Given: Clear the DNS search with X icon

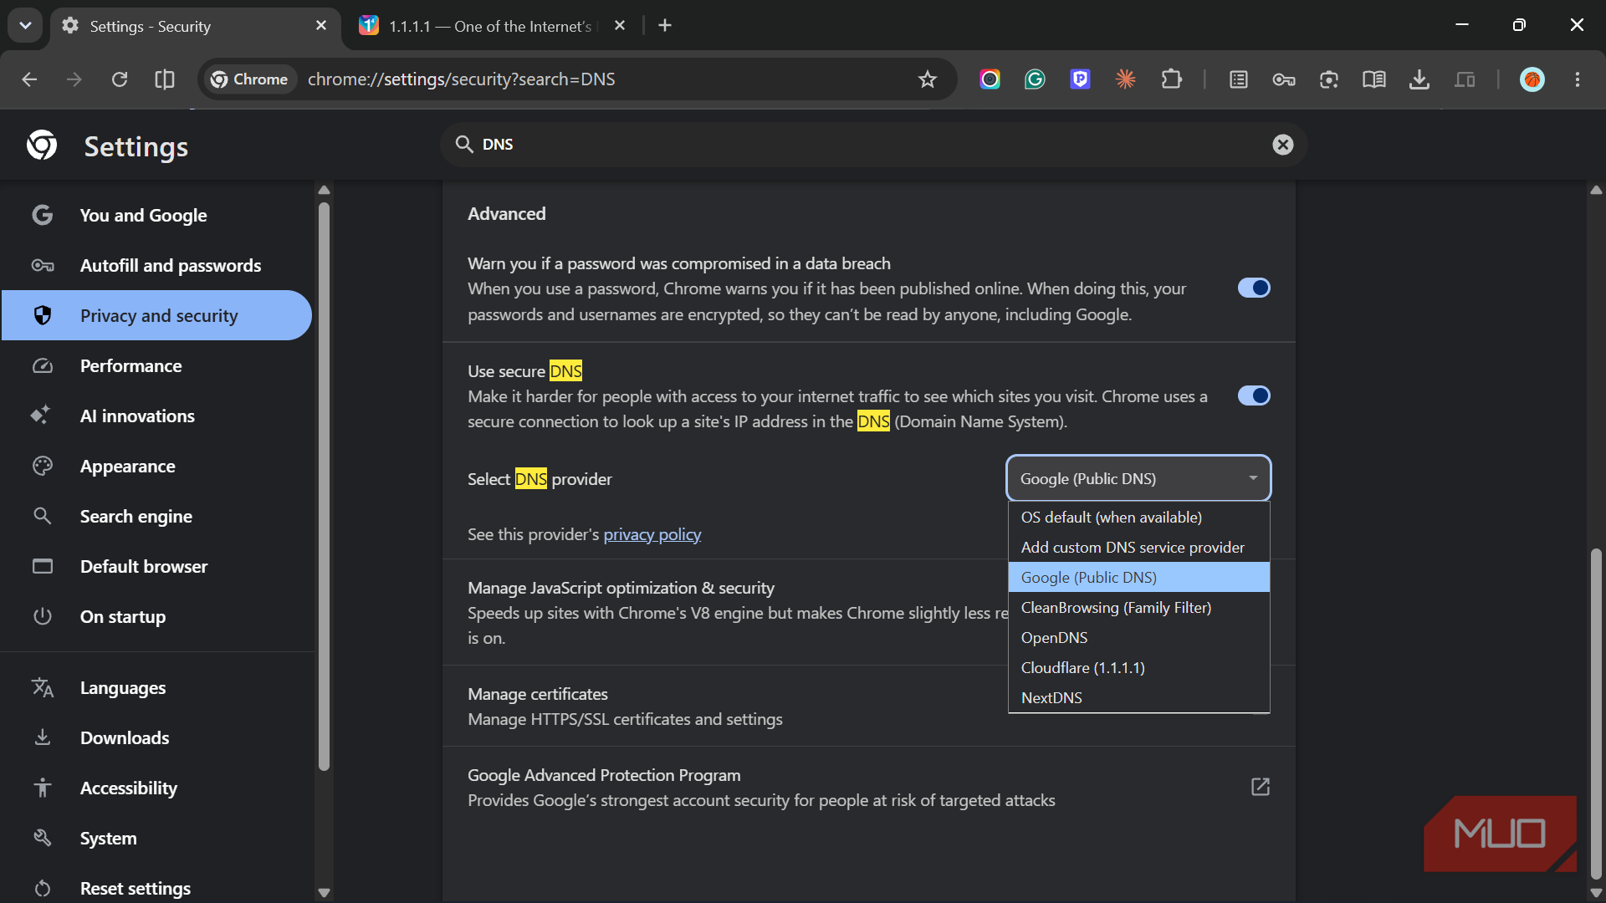Looking at the screenshot, I should click(x=1282, y=145).
